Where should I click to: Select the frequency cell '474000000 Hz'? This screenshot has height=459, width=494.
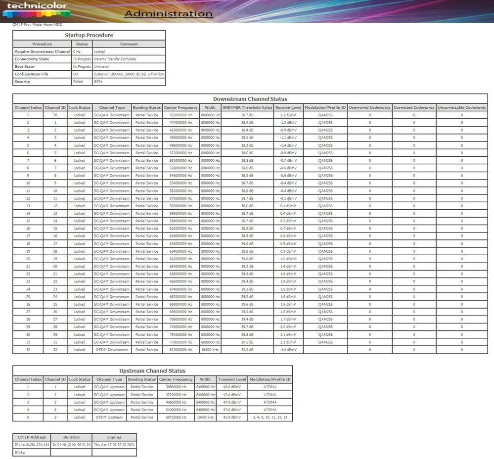[181, 123]
